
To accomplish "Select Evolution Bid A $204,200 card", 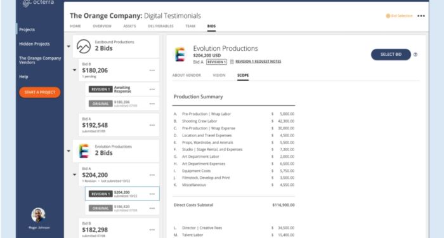I will (x=119, y=175).
